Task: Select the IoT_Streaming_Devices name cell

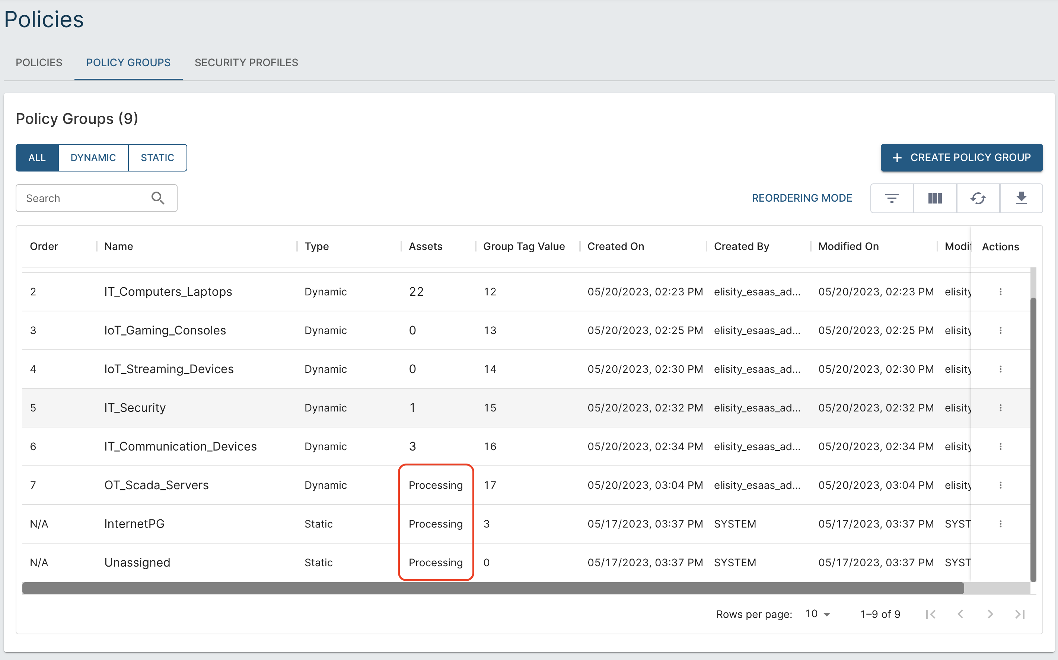Action: [x=169, y=369]
